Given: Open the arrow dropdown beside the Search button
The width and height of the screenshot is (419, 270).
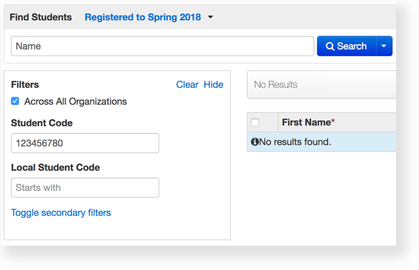Looking at the screenshot, I should [x=383, y=47].
